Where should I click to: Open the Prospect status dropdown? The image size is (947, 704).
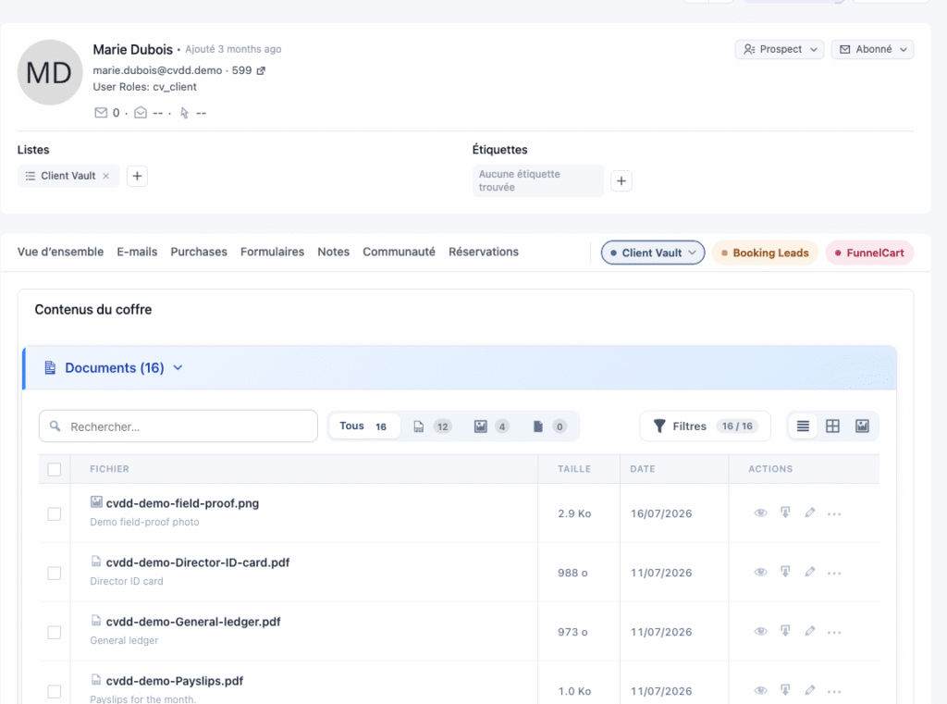coord(780,50)
